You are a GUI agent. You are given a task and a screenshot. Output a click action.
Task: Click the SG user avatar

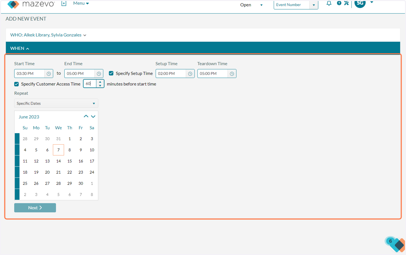(360, 3)
